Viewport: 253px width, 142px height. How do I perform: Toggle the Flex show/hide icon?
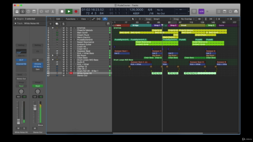click(x=98, y=19)
